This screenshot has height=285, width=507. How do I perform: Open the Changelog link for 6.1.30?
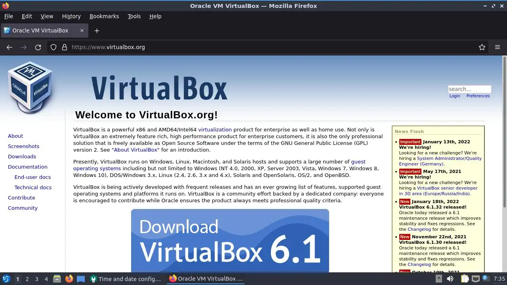click(x=419, y=264)
